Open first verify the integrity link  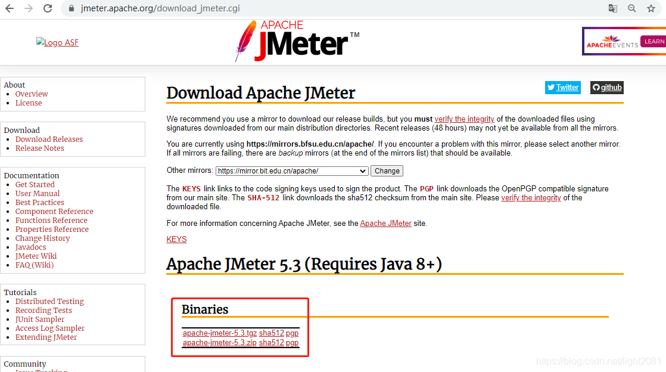(464, 119)
